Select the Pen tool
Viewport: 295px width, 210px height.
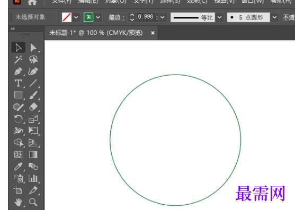pyautogui.click(x=18, y=71)
